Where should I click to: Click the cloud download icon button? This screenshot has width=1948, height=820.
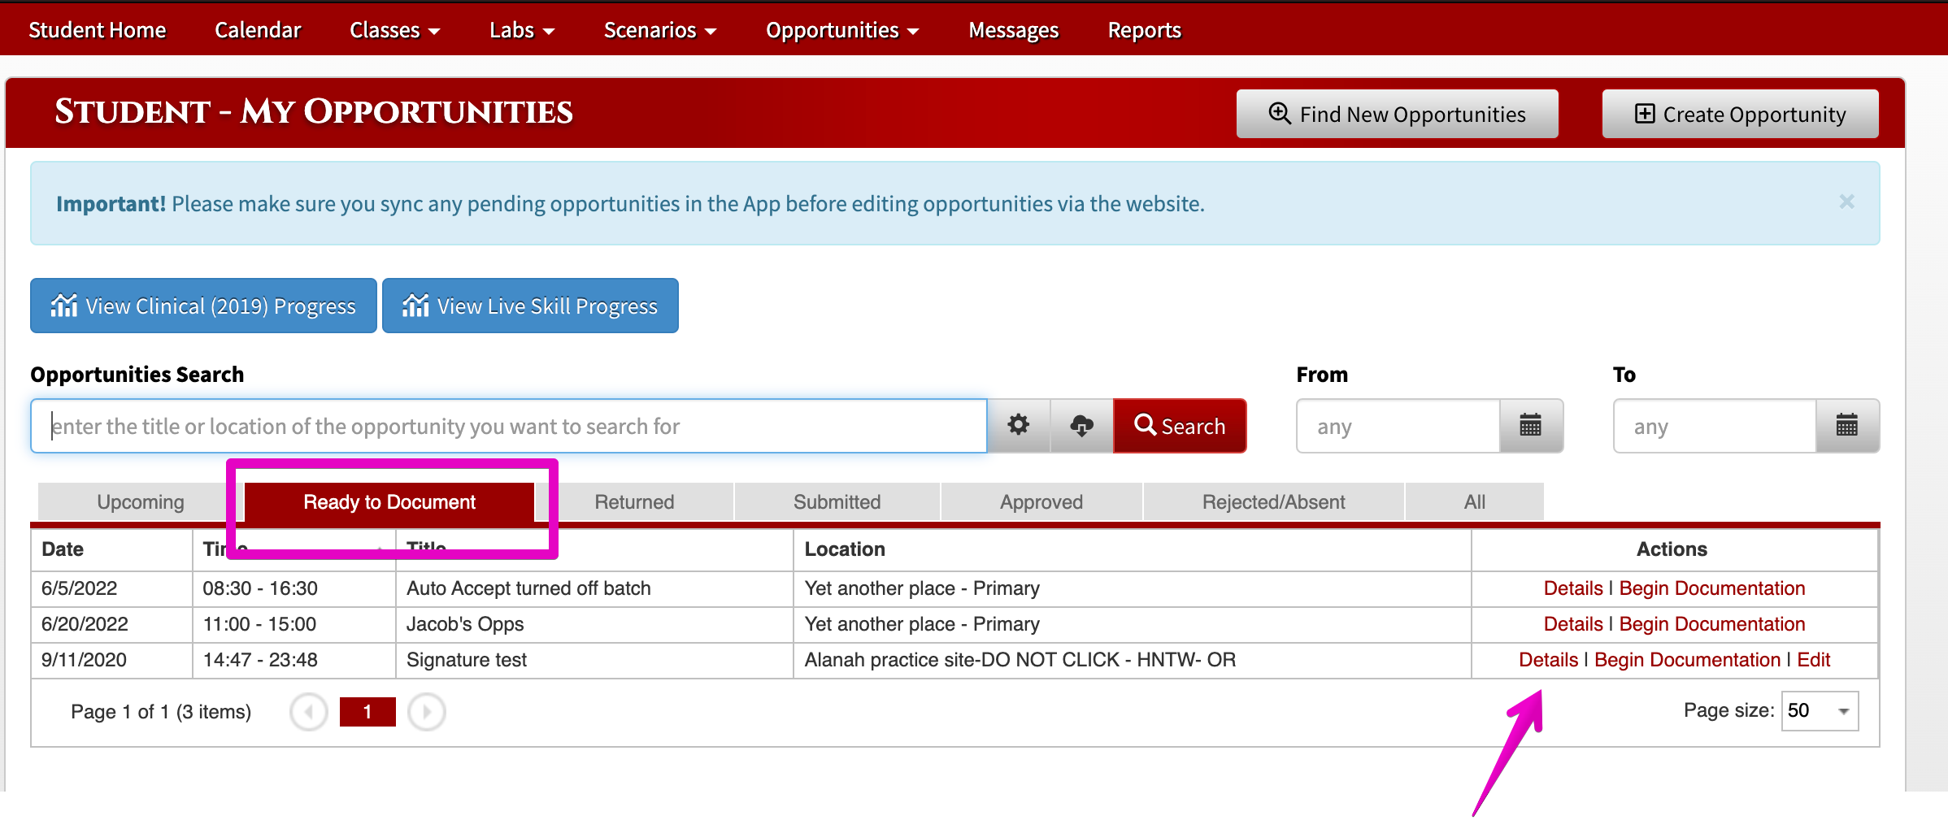1081,425
